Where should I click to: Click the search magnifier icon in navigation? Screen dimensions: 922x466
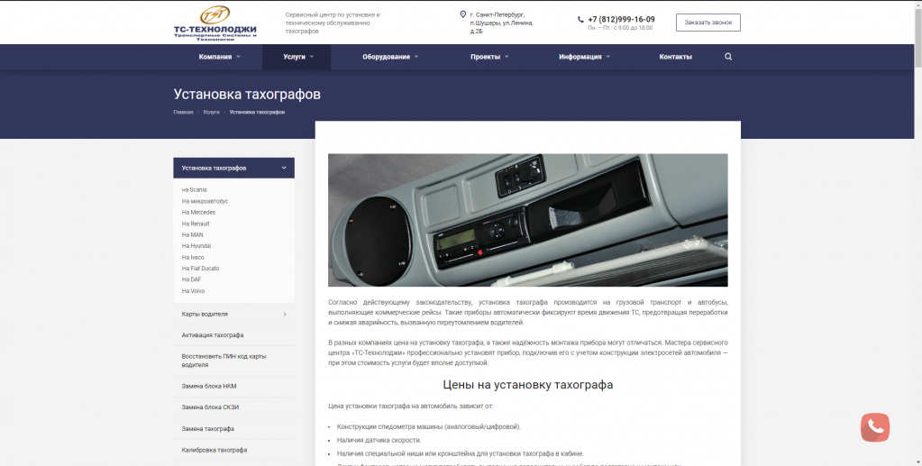[728, 57]
